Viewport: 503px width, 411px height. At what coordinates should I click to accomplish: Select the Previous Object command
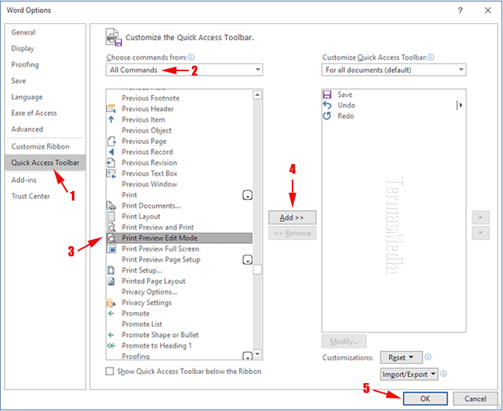180,131
